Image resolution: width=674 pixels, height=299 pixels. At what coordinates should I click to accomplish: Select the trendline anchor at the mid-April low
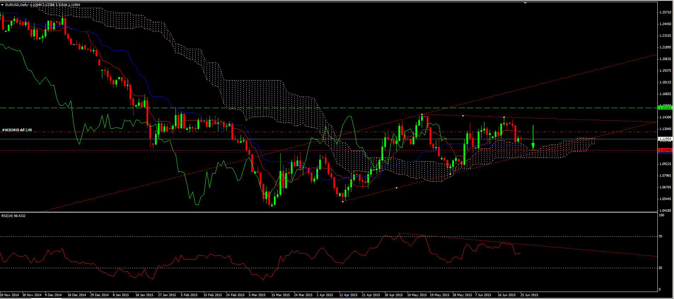343,201
